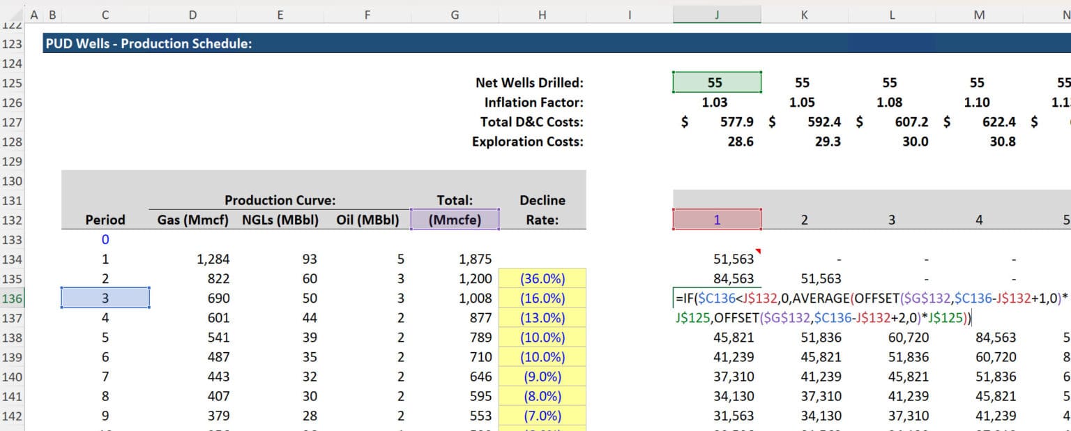1071x431 pixels.
Task: Select the yellow (36.0%) decline rate cell
Action: pyautogui.click(x=542, y=278)
